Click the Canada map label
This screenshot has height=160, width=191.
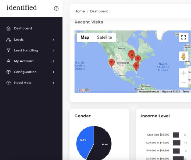pos(121,48)
